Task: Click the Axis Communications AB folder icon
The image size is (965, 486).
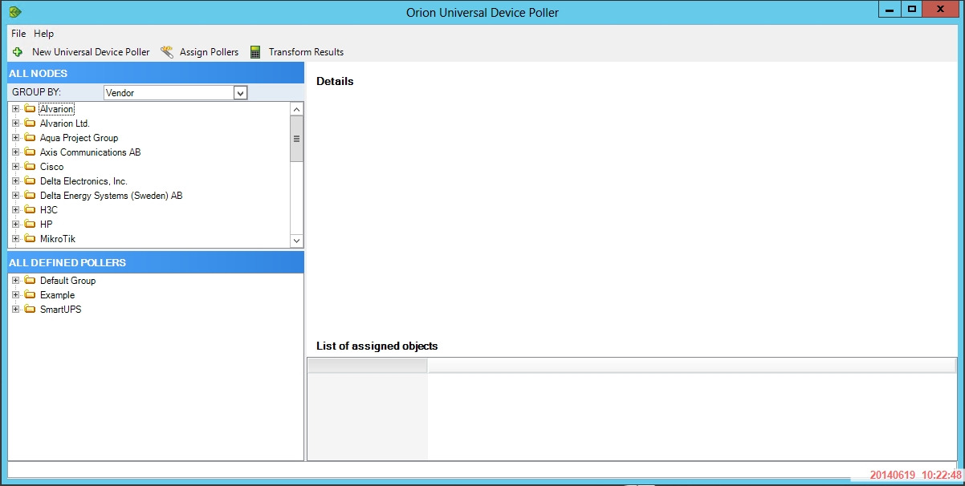Action: tap(30, 152)
